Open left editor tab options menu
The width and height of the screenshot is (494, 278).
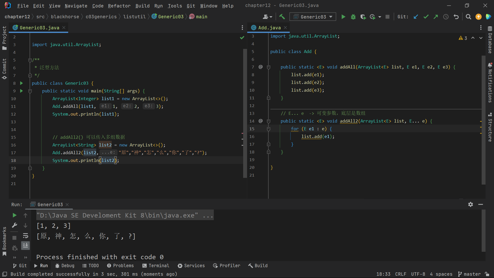coord(242,28)
